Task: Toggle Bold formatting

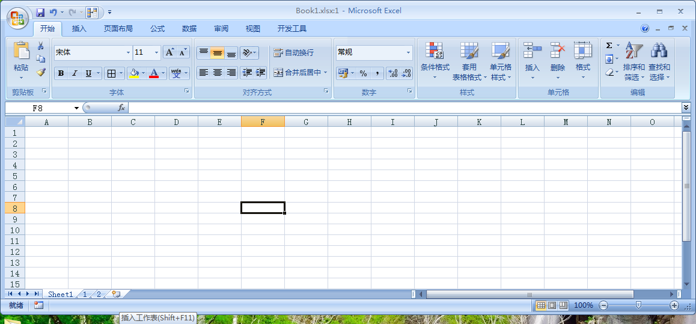Action: (61, 73)
